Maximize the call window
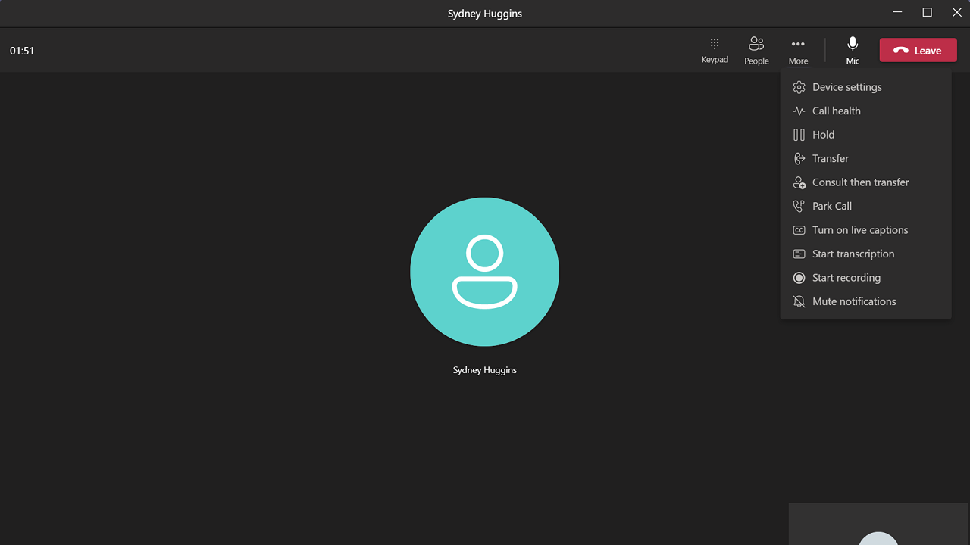 coord(927,13)
